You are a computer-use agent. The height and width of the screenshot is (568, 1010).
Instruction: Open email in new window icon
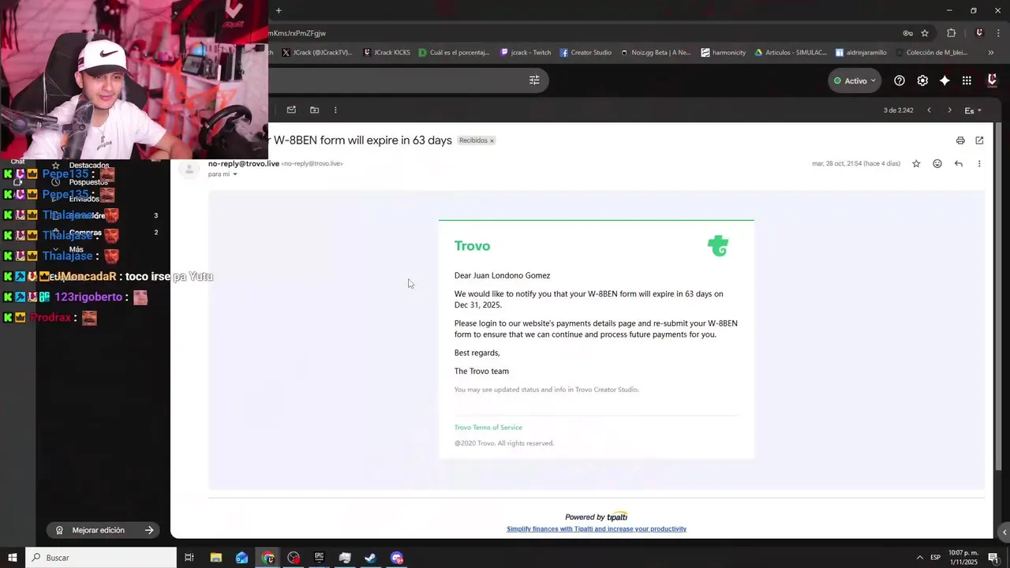pos(979,140)
